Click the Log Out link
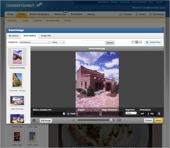The image size is (170, 148). (159, 2)
